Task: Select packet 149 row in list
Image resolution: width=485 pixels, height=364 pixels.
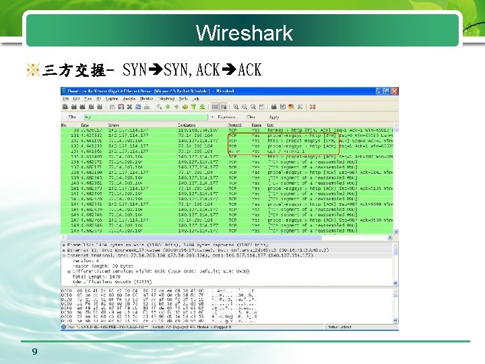Action: pyautogui.click(x=227, y=231)
